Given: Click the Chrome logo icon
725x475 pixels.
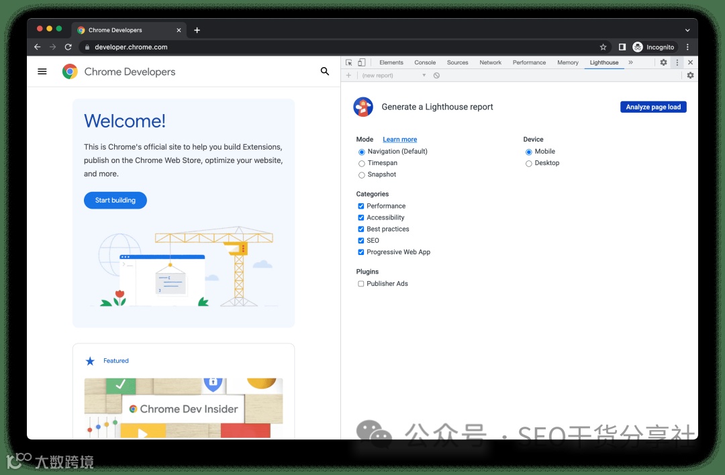Looking at the screenshot, I should tap(70, 72).
